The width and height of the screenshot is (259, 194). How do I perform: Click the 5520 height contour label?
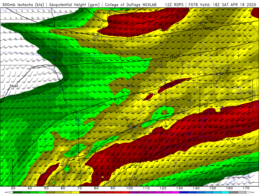[130, 25]
